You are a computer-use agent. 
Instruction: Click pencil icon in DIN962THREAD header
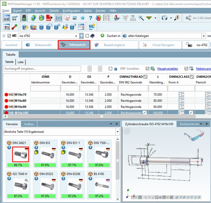point(145,77)
